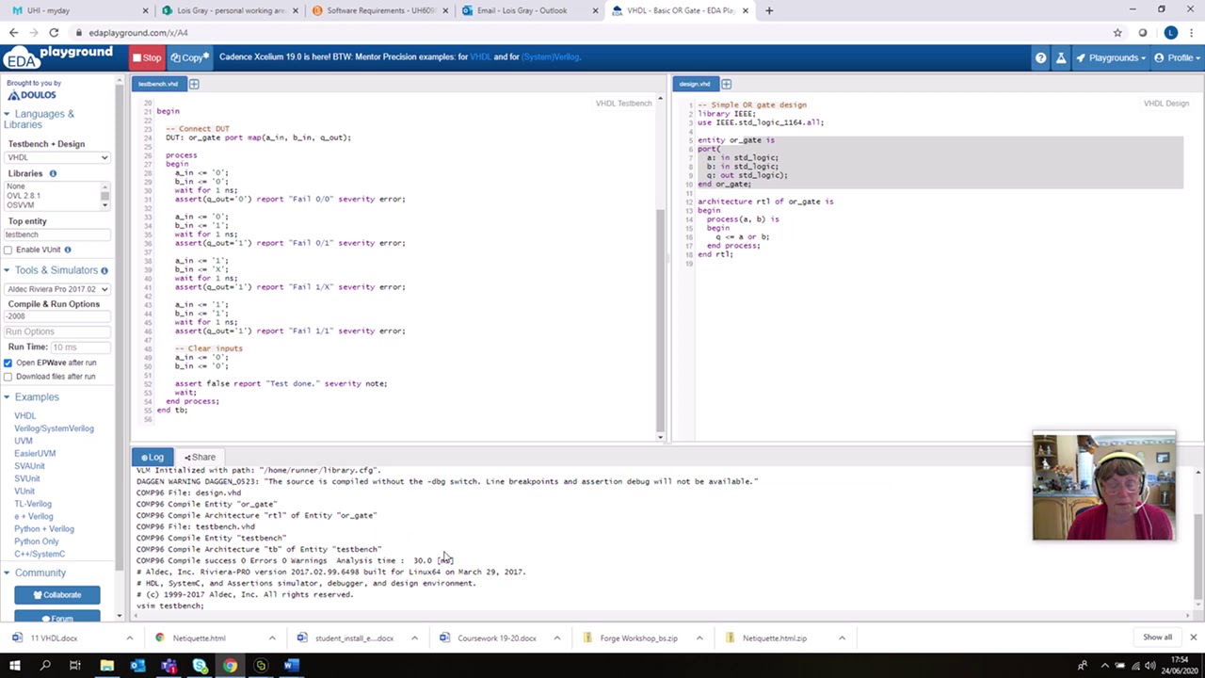
Task: Open Libraries info icon
Action: point(53,173)
